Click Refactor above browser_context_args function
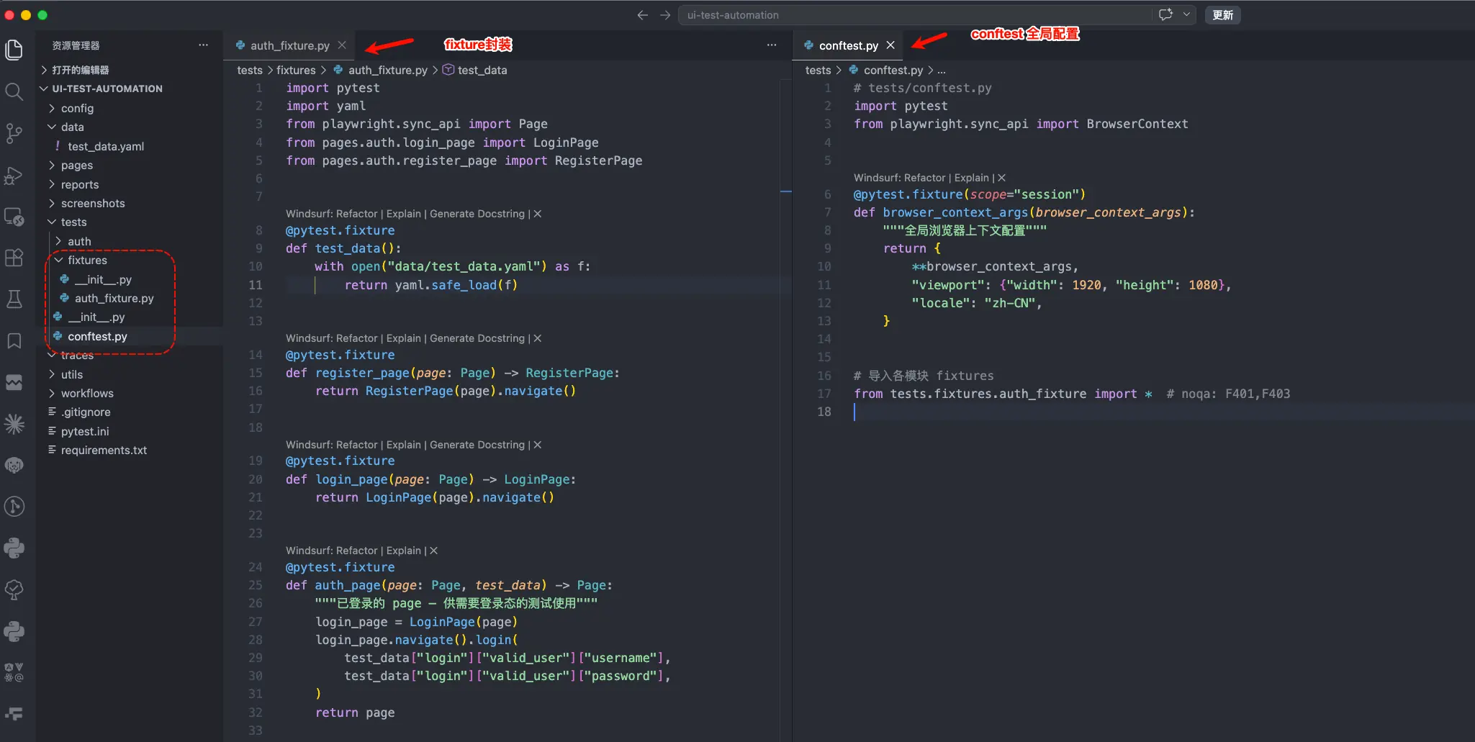Image resolution: width=1475 pixels, height=742 pixels. pyautogui.click(x=924, y=178)
